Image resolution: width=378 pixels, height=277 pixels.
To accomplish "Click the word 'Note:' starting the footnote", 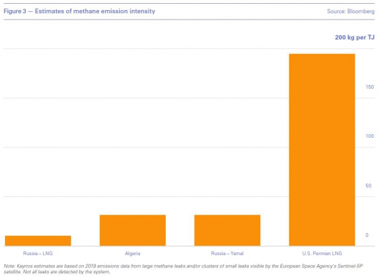I will [9, 267].
